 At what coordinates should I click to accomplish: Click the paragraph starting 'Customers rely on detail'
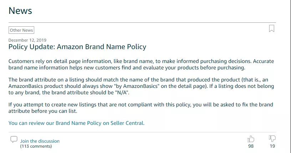pyautogui.click(x=141, y=64)
